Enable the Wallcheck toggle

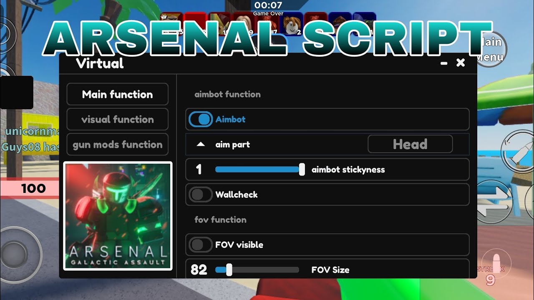(200, 195)
